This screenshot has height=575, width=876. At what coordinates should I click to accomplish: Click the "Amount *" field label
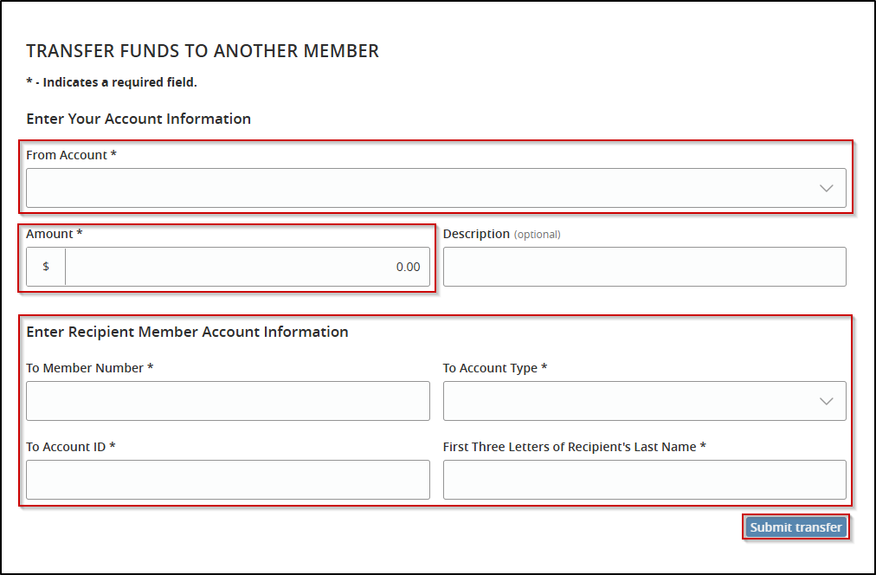pyautogui.click(x=54, y=234)
